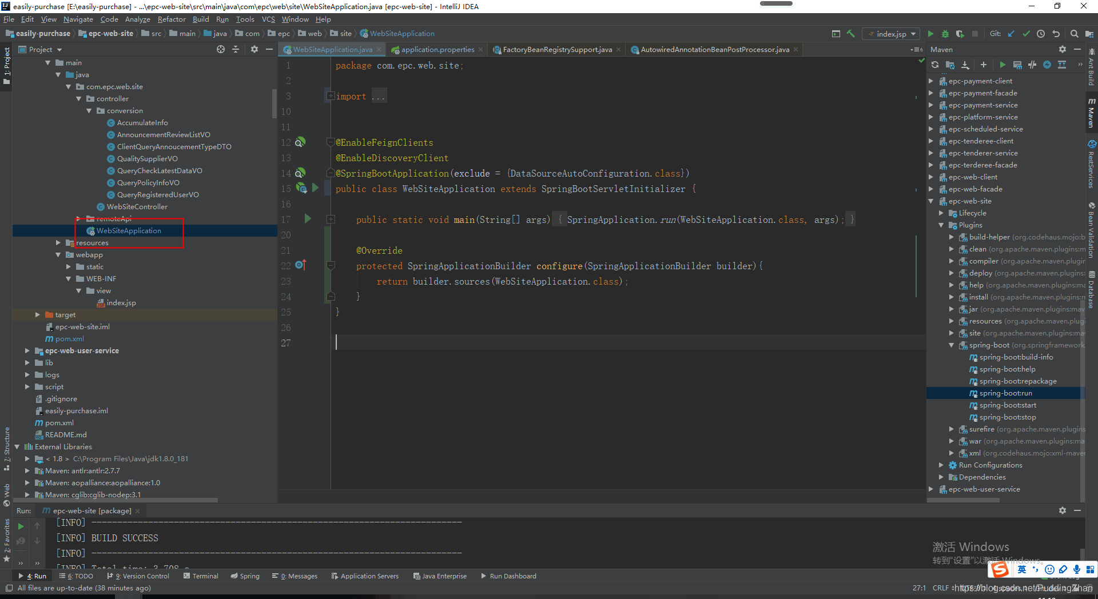Open the Project Structure icon
Viewport: 1098px width, 599px height.
pyautogui.click(x=1089, y=34)
